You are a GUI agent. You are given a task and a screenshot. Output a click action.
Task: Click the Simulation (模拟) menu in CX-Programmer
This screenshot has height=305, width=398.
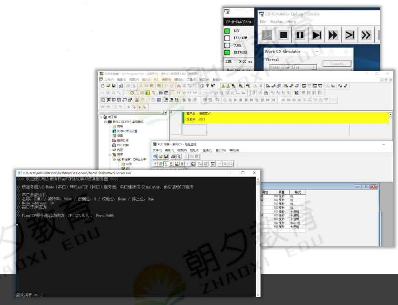179,80
